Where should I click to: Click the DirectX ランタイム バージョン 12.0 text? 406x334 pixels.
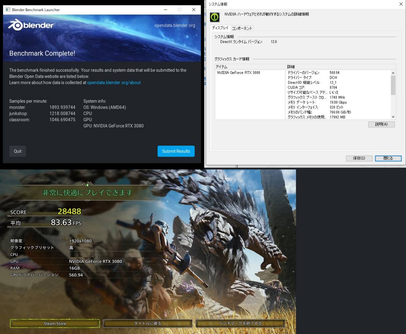click(248, 42)
